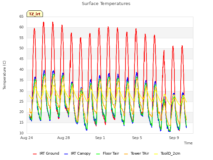This screenshot has height=160, width=213.
Task: Click the Sep 1 x-axis tick label
Action: [100, 138]
